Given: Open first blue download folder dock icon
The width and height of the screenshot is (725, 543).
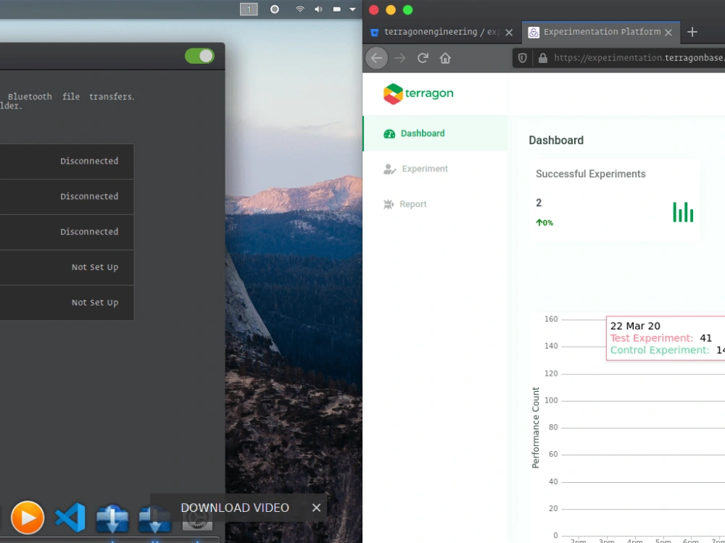Looking at the screenshot, I should click(112, 518).
